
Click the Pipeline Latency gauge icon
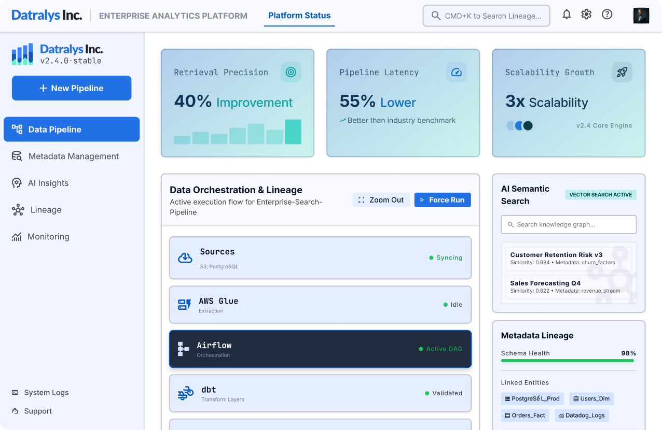click(x=457, y=73)
